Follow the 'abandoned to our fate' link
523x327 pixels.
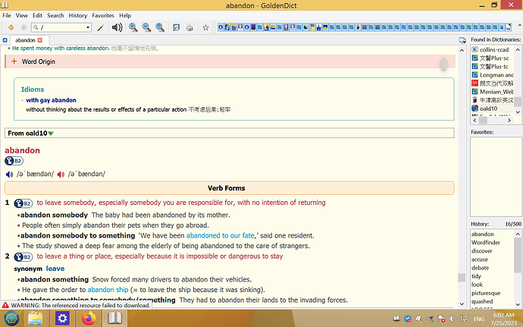[x=220, y=236]
